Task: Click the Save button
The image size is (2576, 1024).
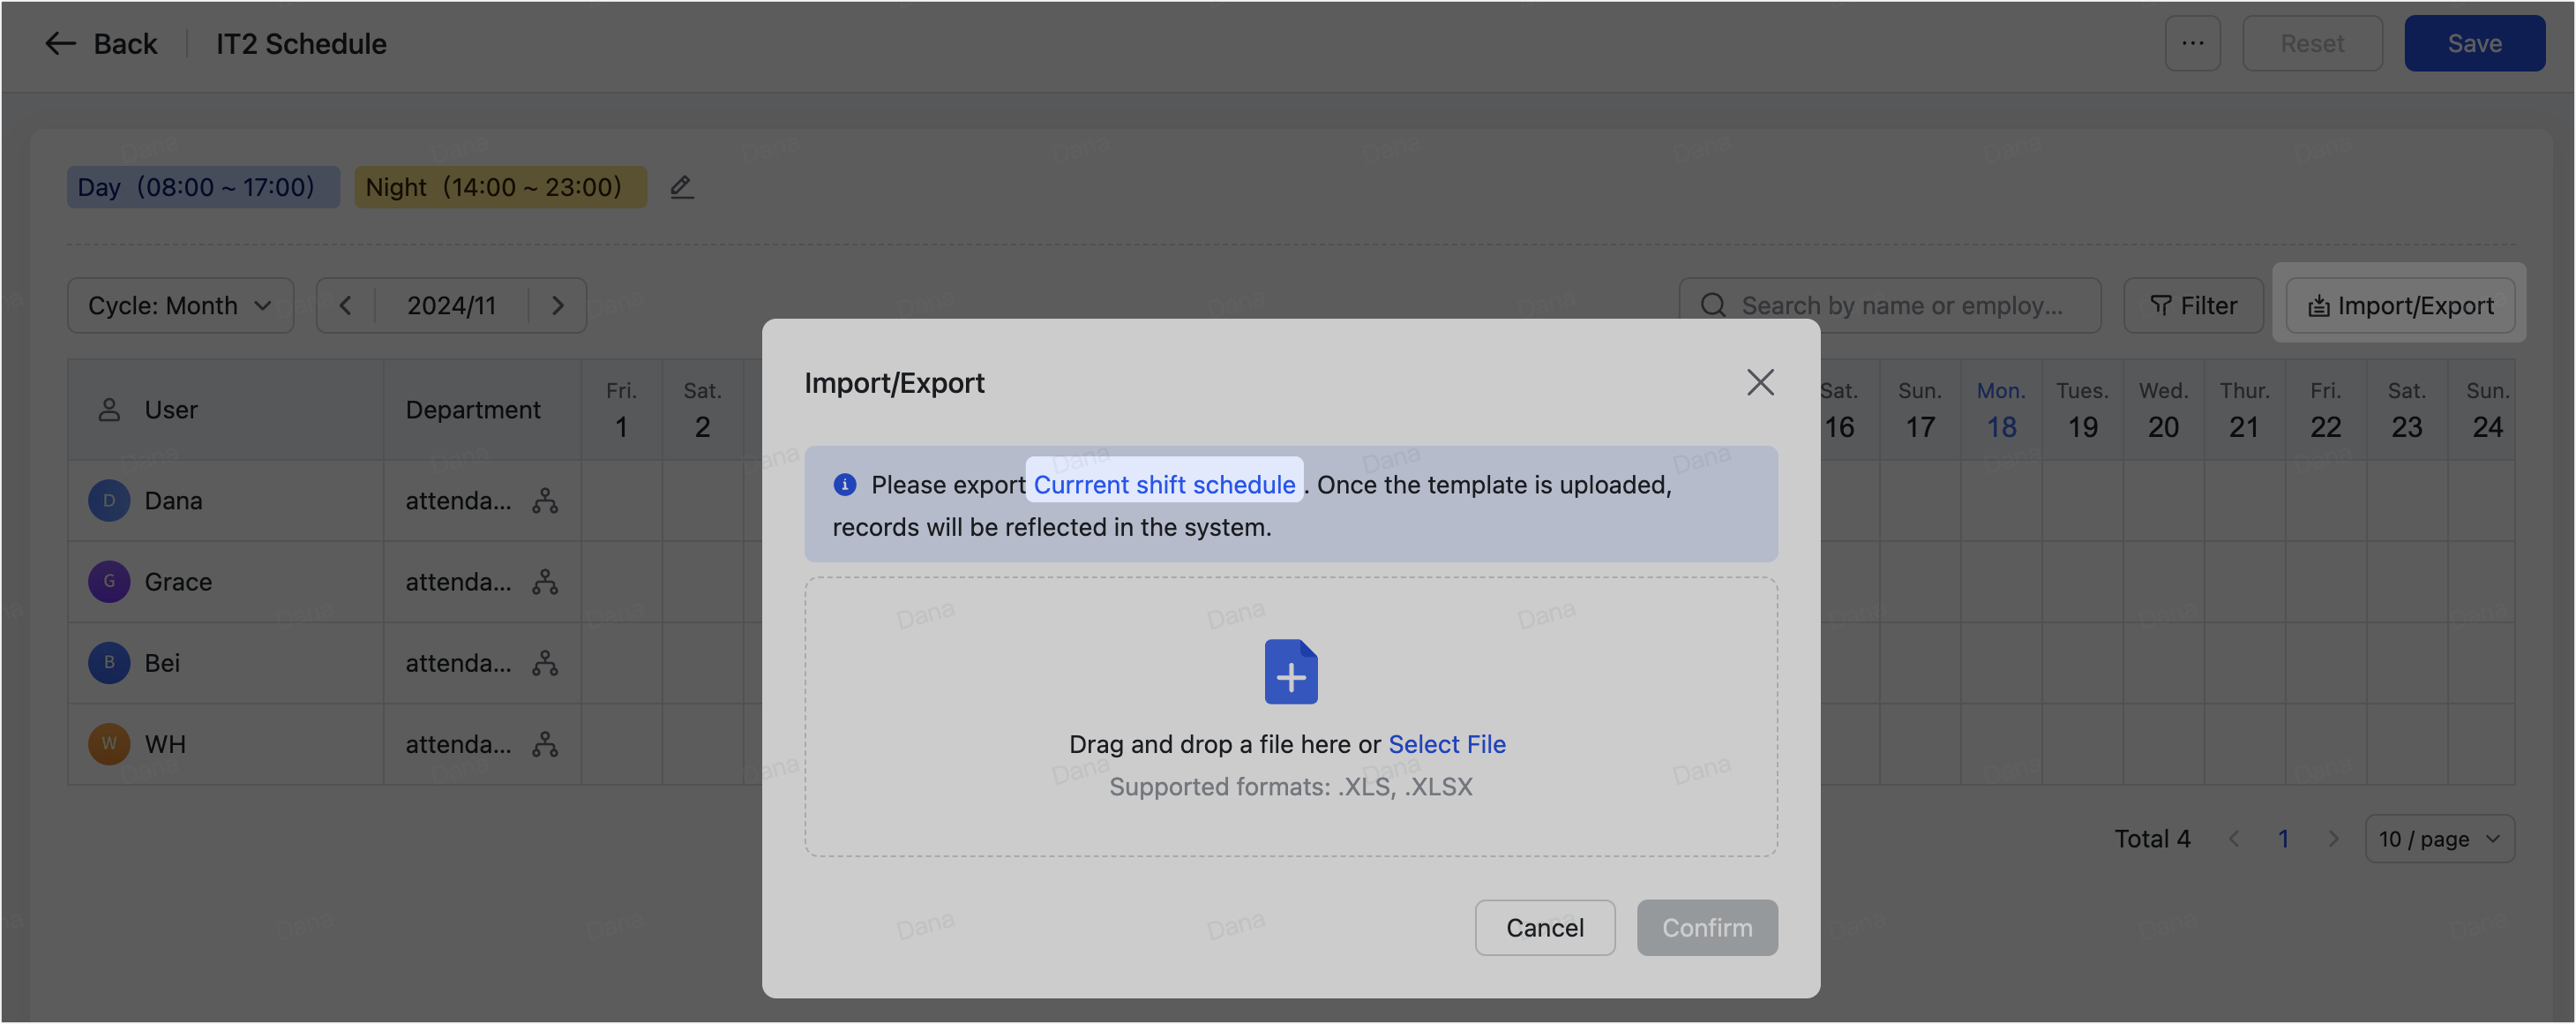Action: [x=2474, y=44]
